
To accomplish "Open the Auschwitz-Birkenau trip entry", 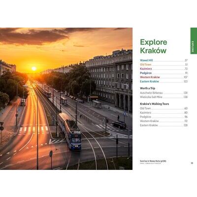I will pos(164,93).
